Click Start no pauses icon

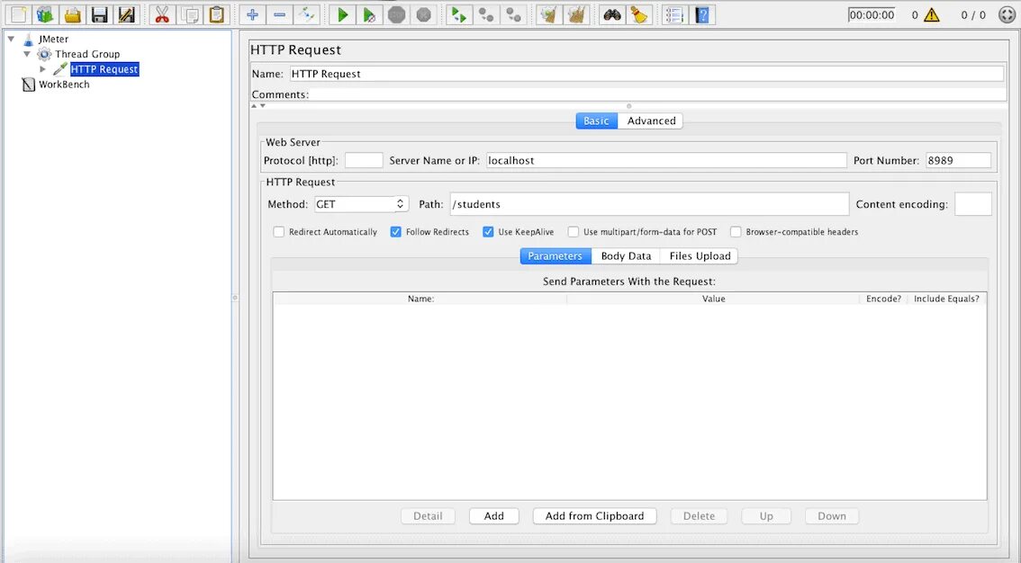pyautogui.click(x=369, y=14)
